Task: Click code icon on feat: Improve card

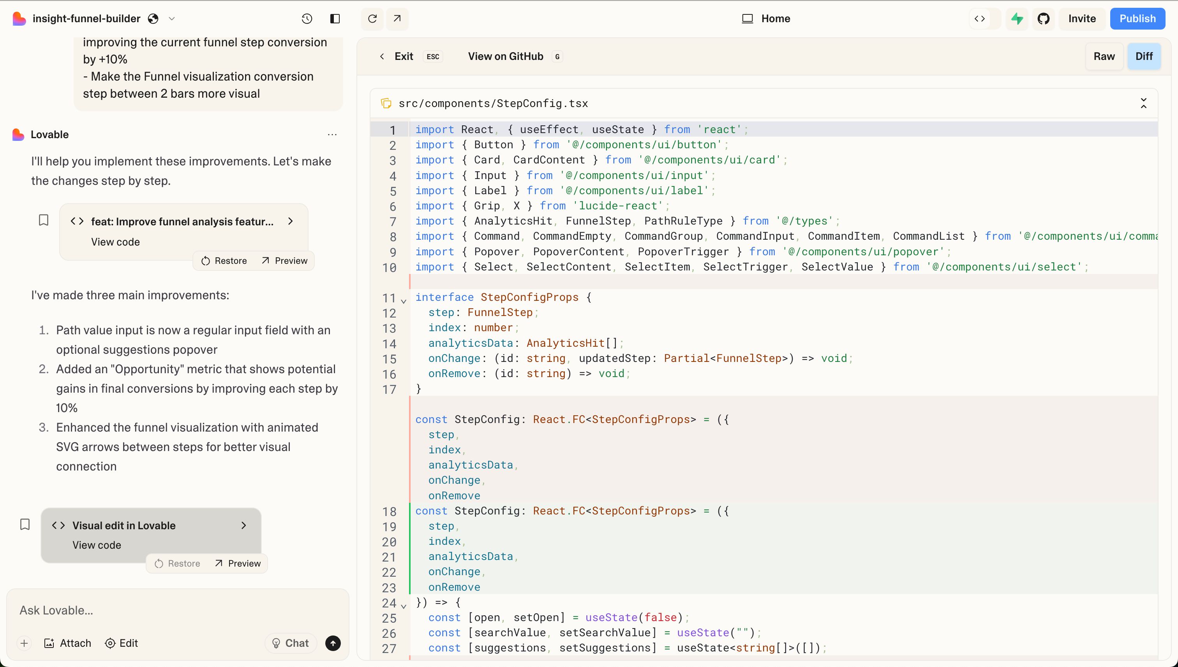Action: pyautogui.click(x=77, y=221)
